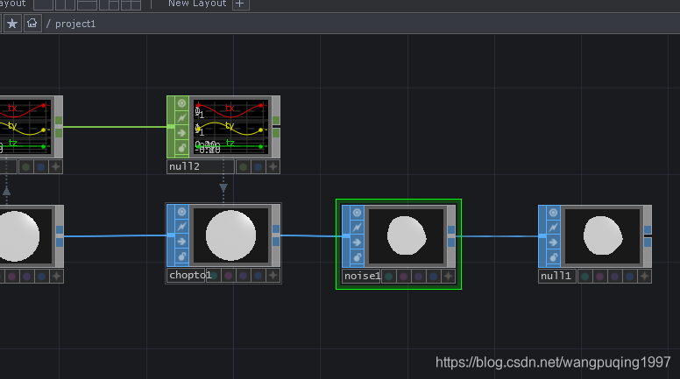
Task: Click the plus button beside New Layout
Action: [240, 4]
